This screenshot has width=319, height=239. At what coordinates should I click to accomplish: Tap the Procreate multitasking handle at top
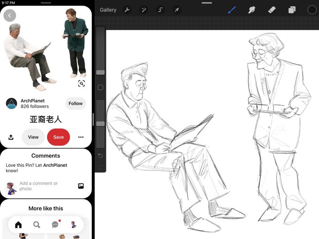pos(207,3)
